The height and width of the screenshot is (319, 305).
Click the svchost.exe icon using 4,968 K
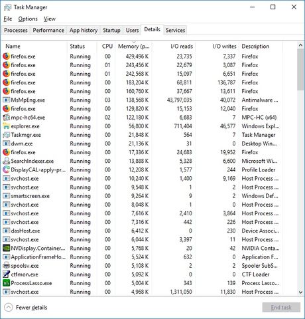point(6,292)
